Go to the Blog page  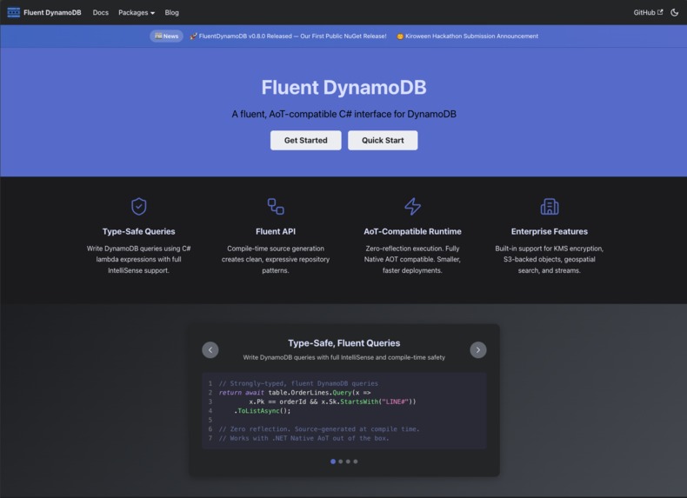tap(172, 13)
